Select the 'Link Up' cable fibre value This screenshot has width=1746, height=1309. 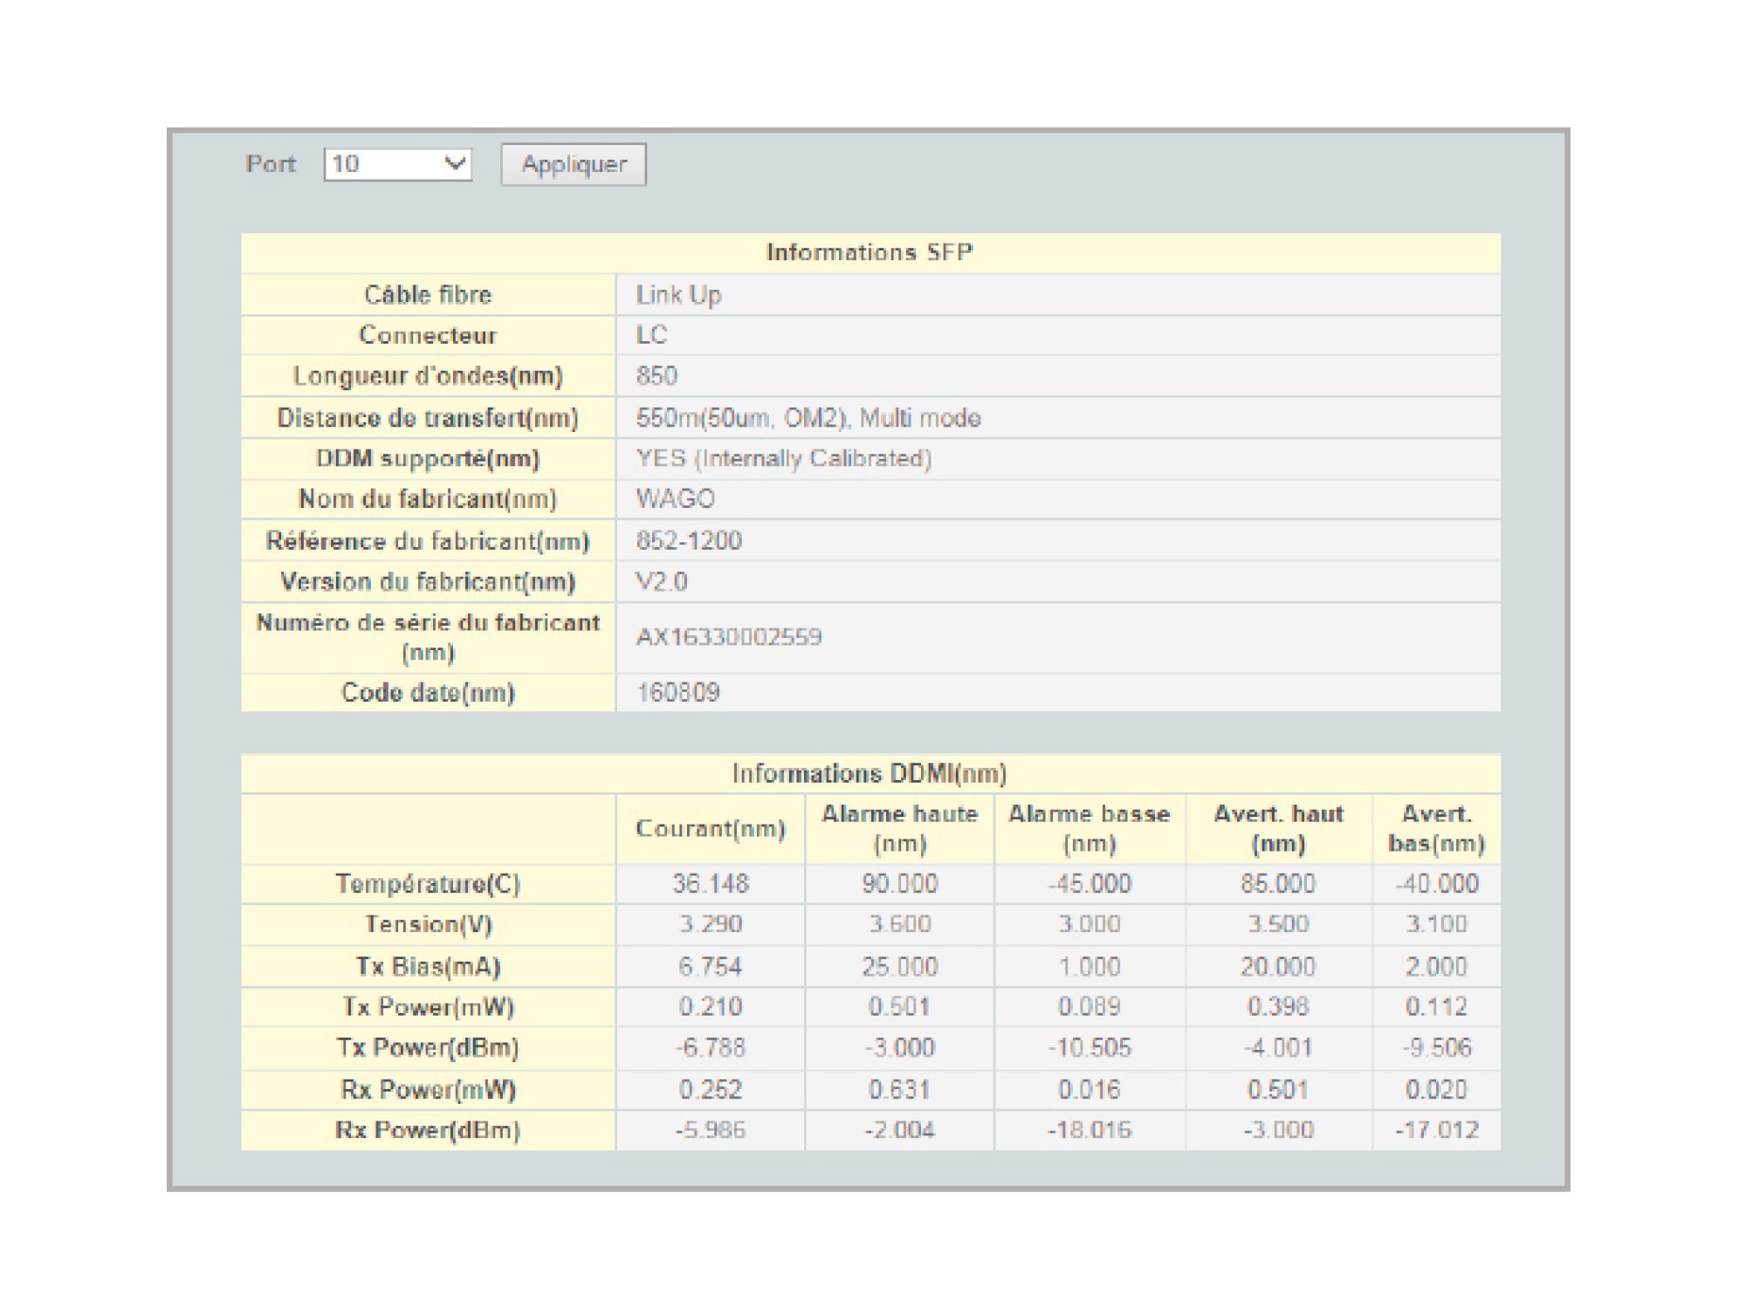tap(678, 295)
